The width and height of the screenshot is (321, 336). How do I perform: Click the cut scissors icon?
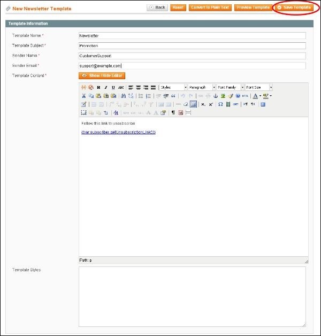pos(83,96)
